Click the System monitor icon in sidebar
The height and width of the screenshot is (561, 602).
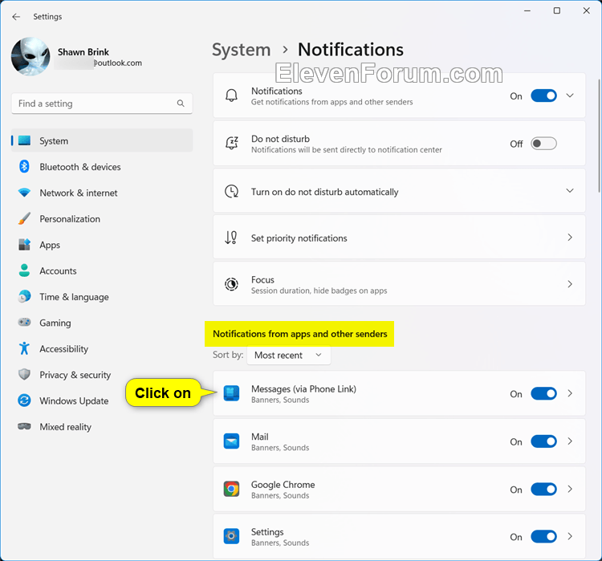(x=24, y=140)
